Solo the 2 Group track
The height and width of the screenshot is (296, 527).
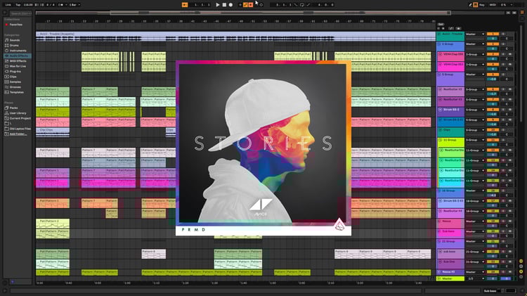click(x=503, y=44)
